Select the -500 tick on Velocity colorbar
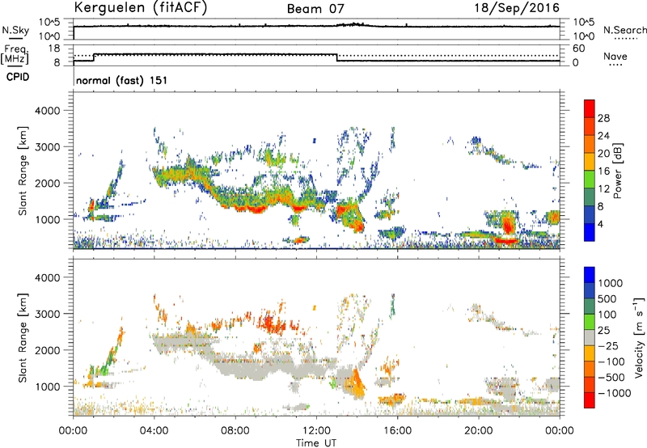This screenshot has height=448, width=647. point(611,377)
